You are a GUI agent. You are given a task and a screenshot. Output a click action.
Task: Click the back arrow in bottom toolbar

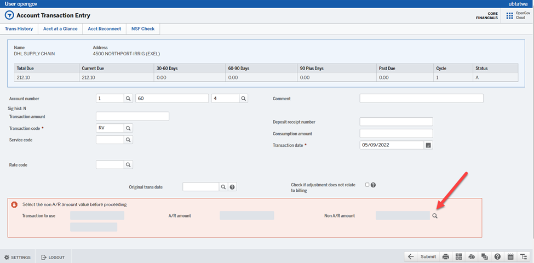[x=410, y=257]
